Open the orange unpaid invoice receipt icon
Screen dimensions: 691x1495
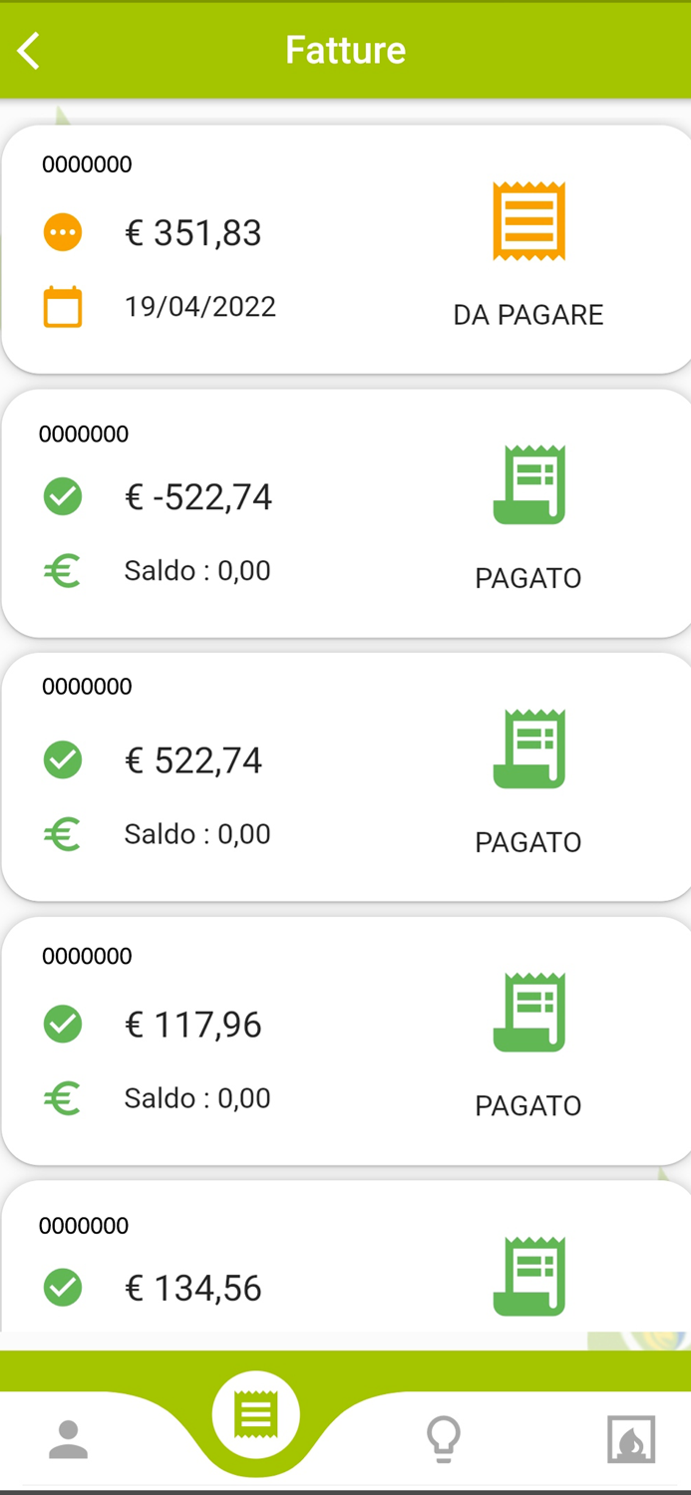528,222
